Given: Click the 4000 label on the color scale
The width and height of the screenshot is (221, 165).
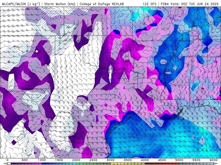Looking at the screenshot, I should [x=145, y=160].
